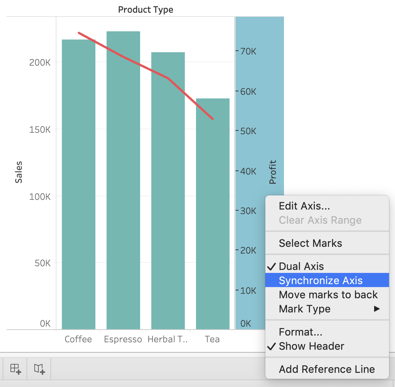
Task: Click the Product Type header
Action: (x=146, y=10)
